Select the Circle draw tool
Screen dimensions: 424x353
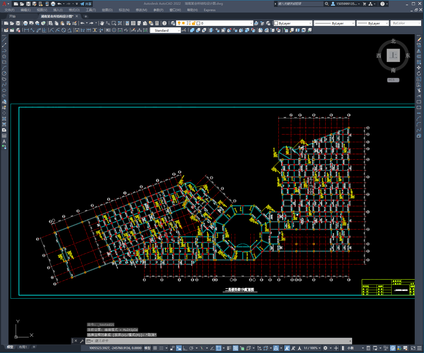[4, 73]
